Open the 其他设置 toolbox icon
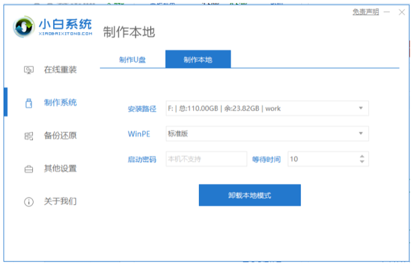Viewport: 413px width, 267px height. coord(28,168)
